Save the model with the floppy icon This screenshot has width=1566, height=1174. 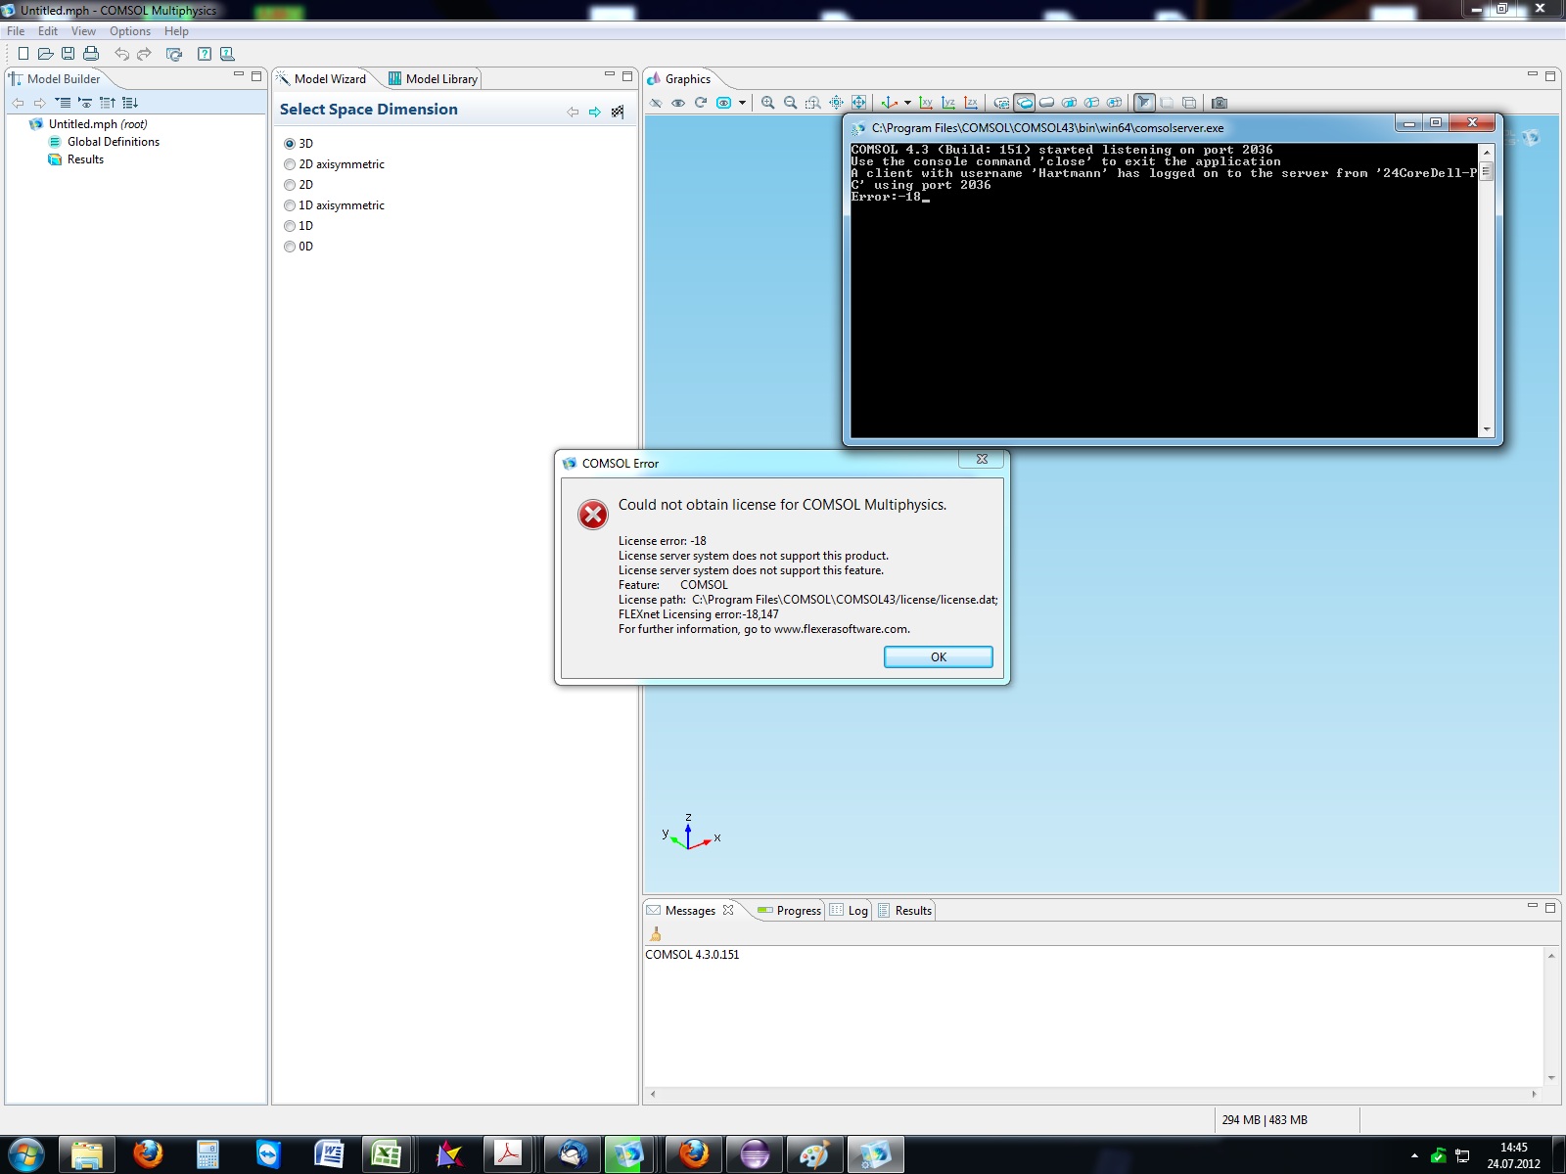tap(69, 54)
